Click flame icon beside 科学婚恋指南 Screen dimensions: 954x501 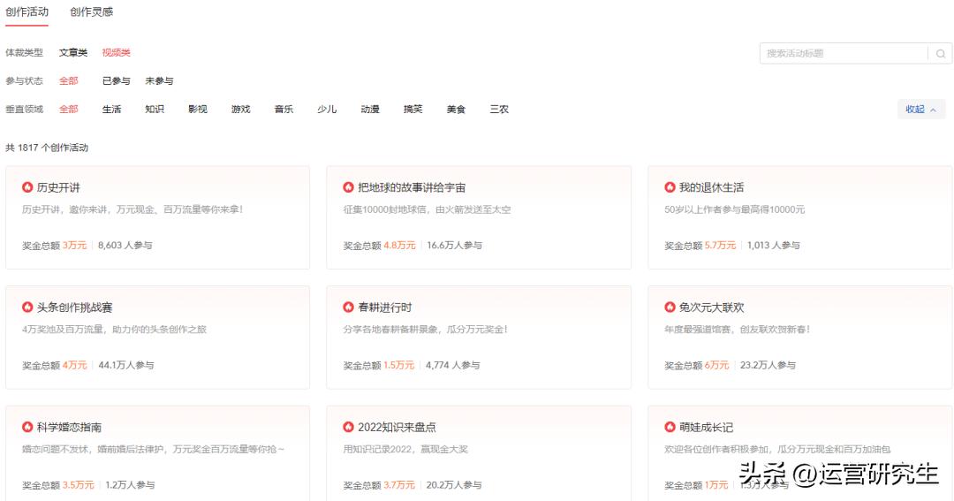[27, 428]
